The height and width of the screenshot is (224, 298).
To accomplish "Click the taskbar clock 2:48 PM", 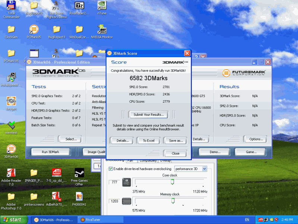I will (x=287, y=220).
